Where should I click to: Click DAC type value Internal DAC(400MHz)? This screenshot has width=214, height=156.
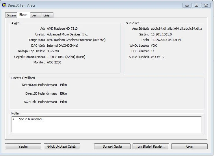[62, 46]
